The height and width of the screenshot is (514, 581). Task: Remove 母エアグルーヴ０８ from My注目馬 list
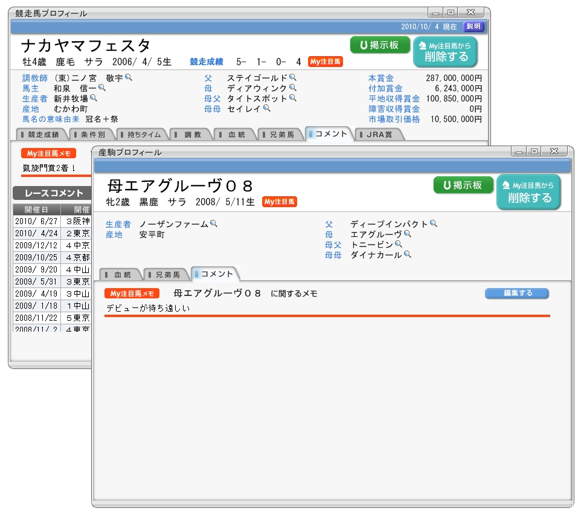(528, 192)
